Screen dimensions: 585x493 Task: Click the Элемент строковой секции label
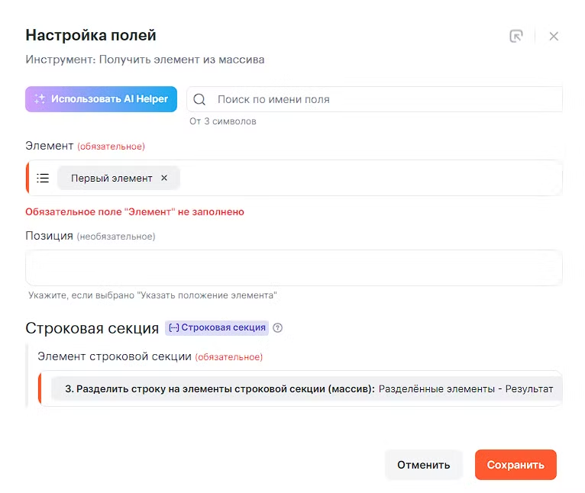pos(115,356)
